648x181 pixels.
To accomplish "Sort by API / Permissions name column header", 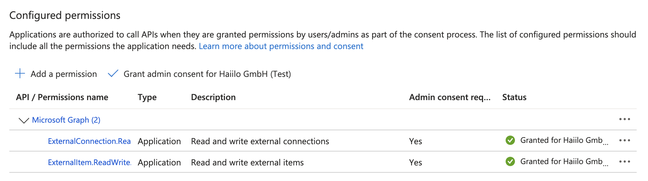I will pos(62,97).
